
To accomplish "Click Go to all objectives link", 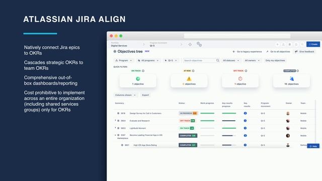I will point(278,52).
